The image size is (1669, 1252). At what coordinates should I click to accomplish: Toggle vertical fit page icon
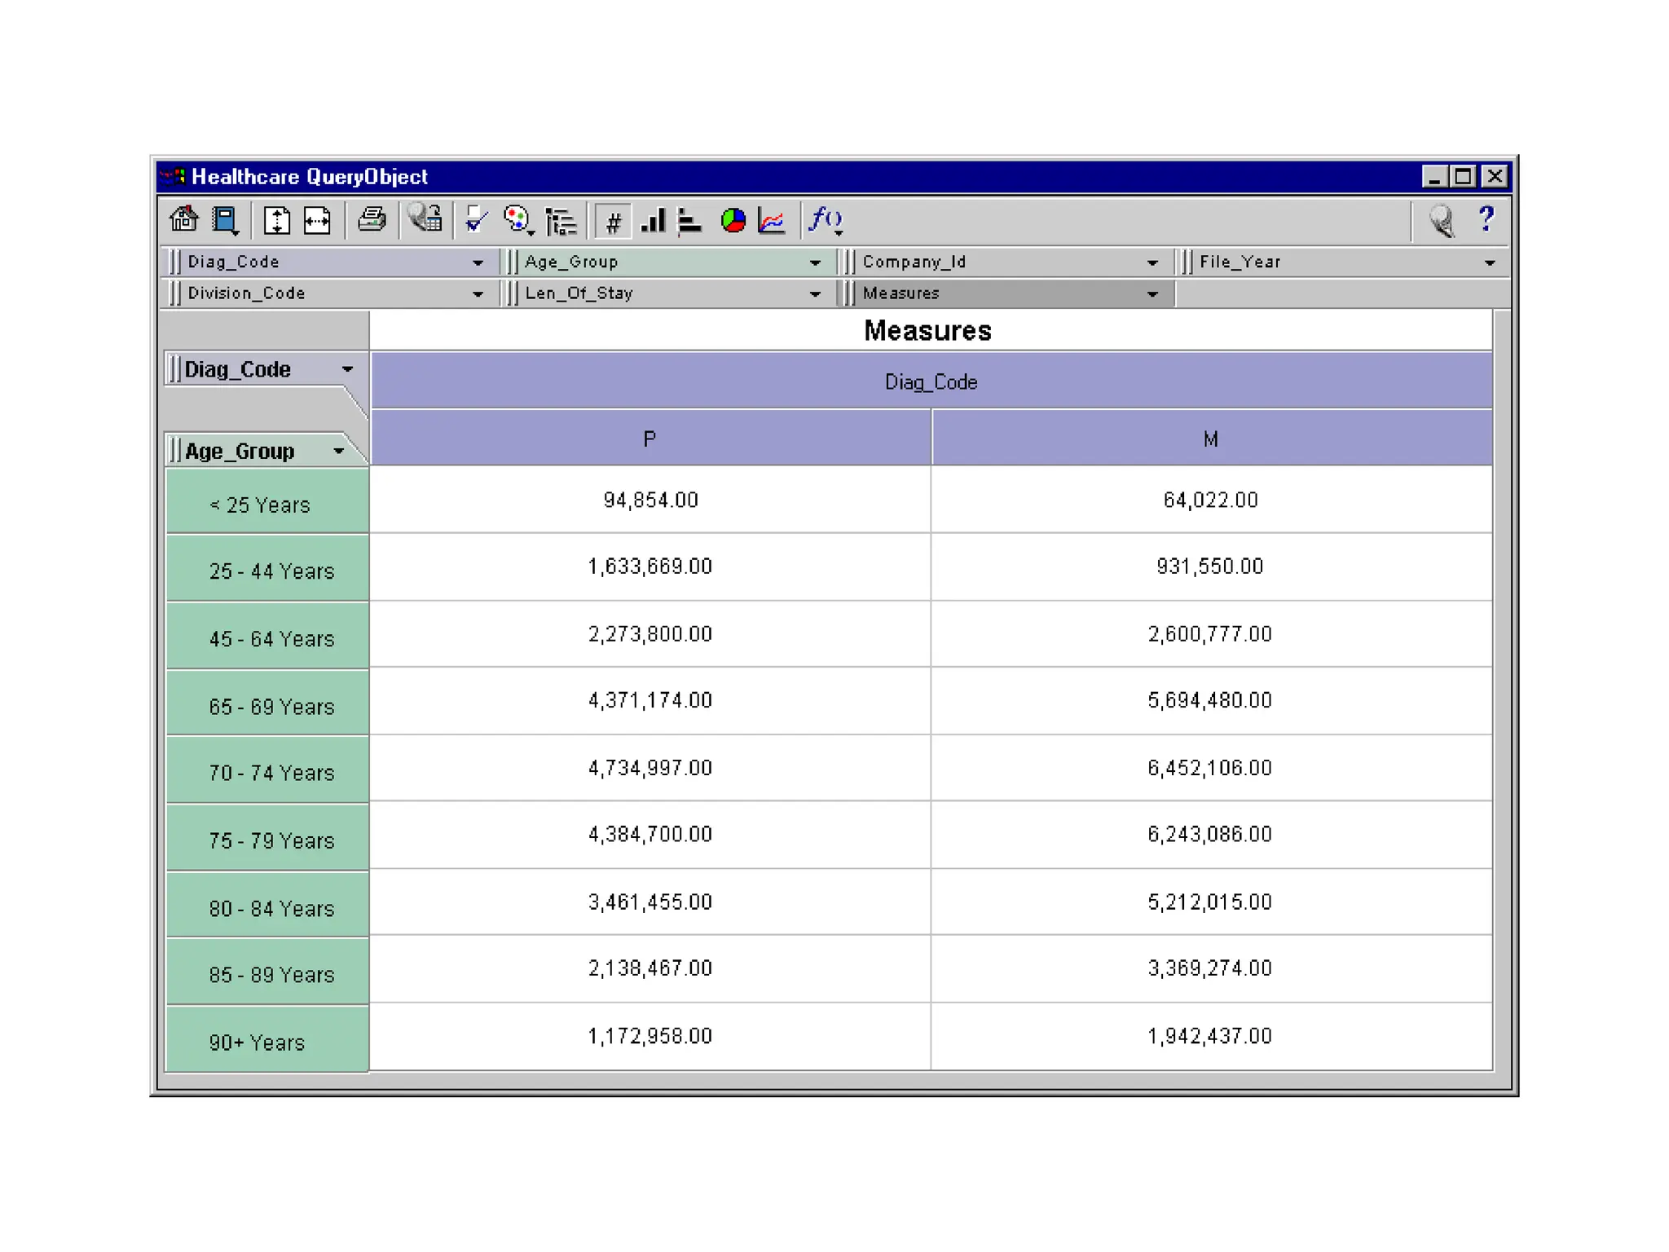pyautogui.click(x=277, y=220)
